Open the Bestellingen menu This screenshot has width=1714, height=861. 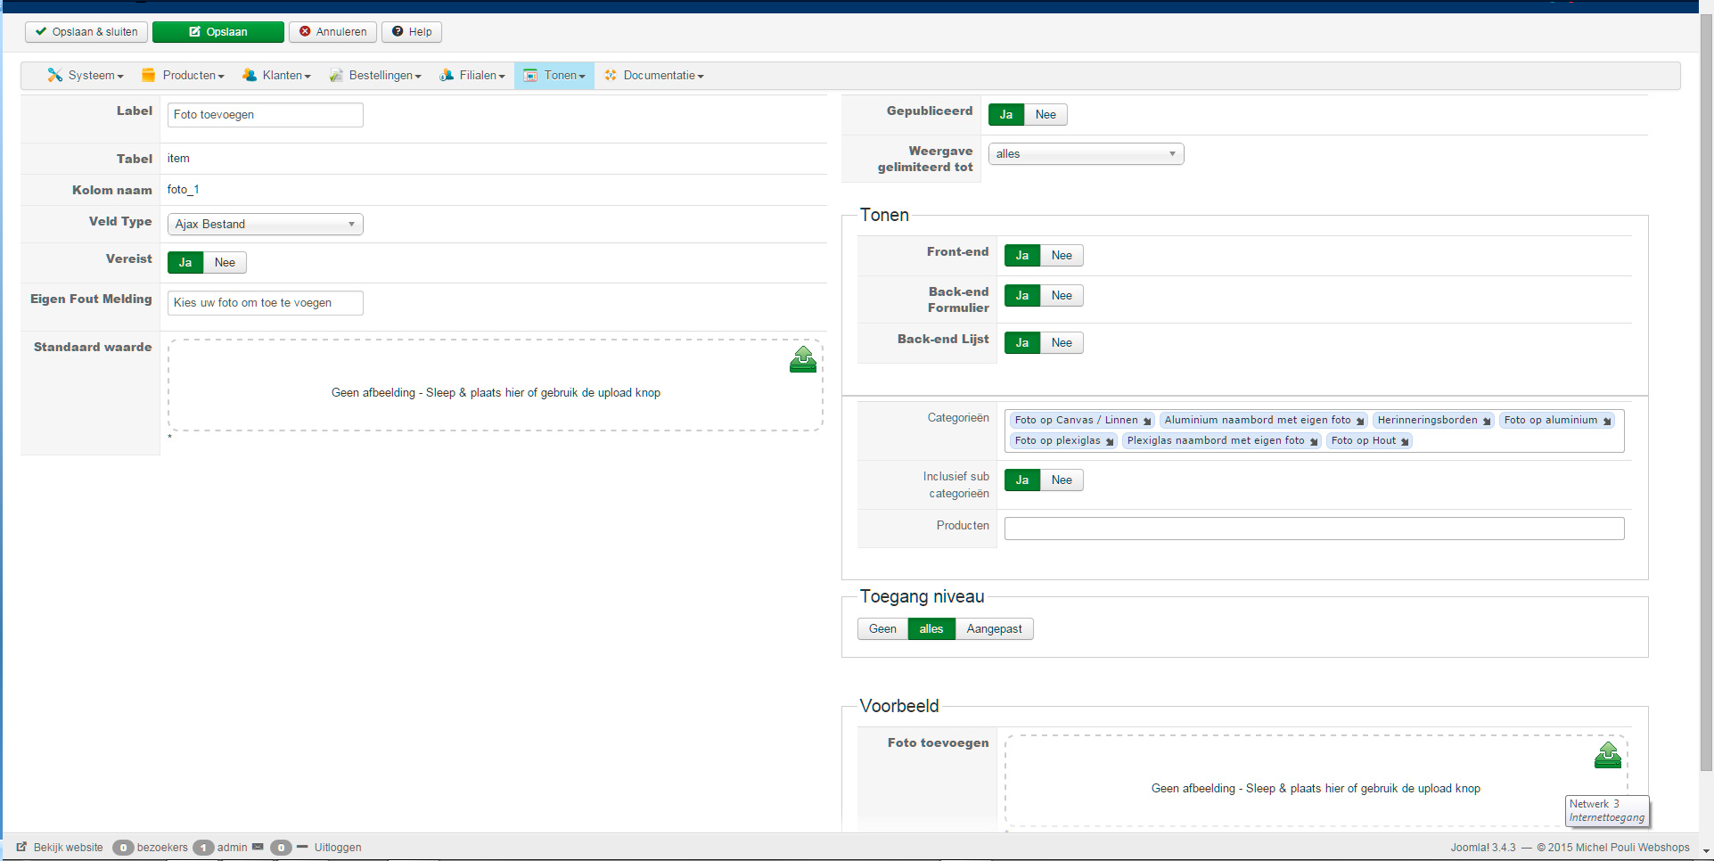(x=375, y=75)
